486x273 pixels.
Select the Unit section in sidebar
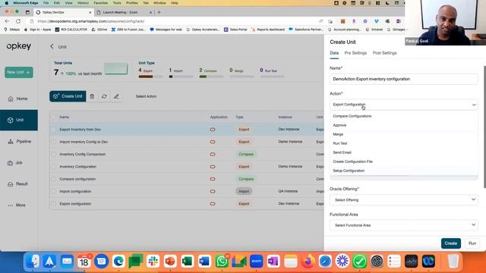(19, 120)
